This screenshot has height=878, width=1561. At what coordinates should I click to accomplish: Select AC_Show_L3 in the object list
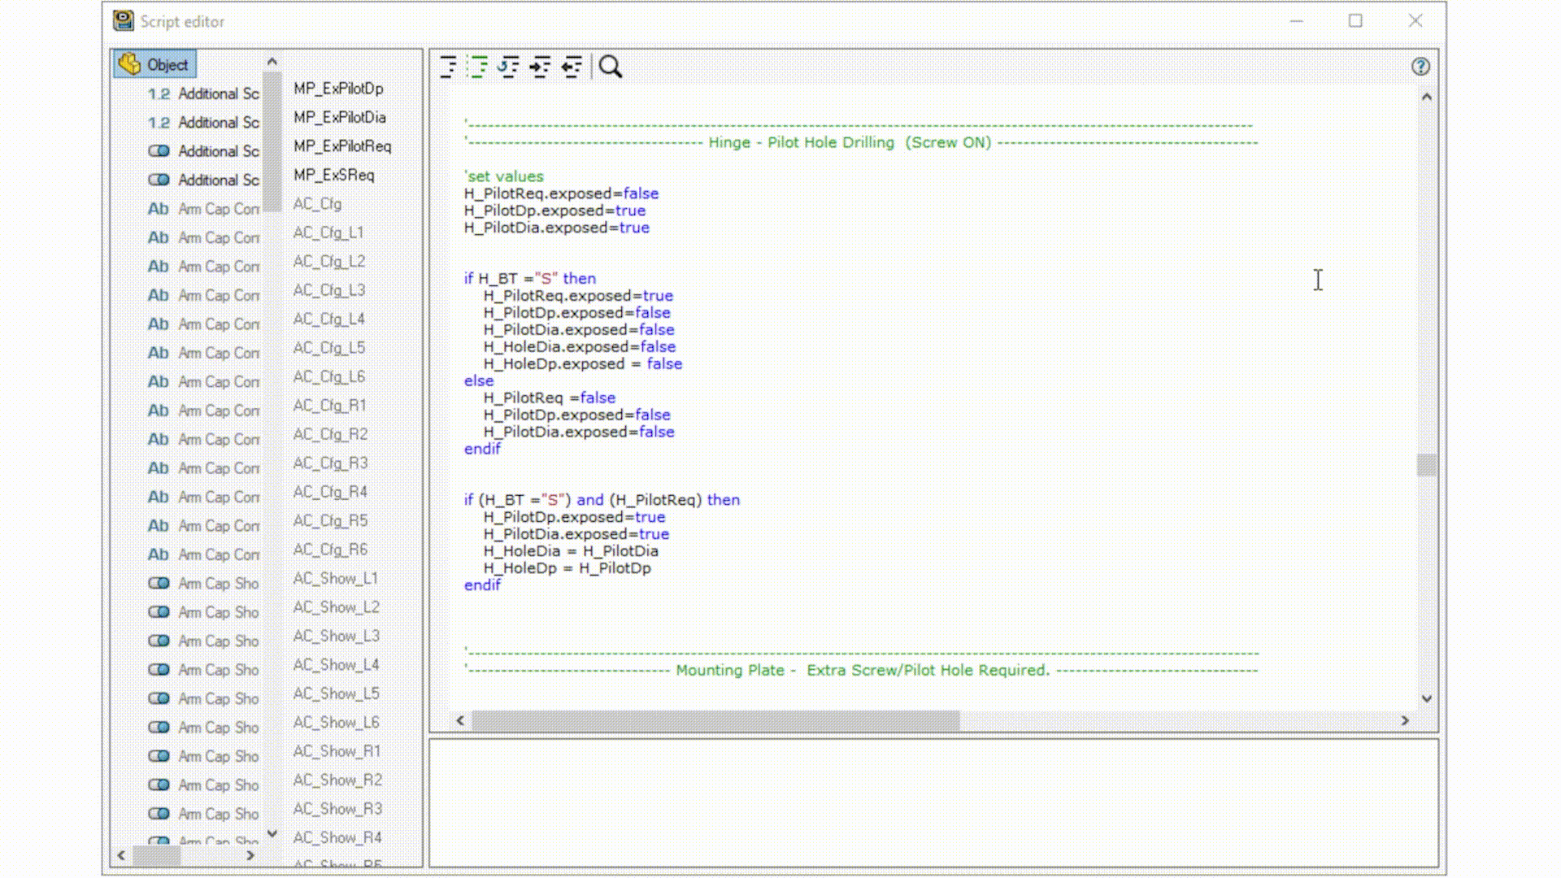[x=337, y=636]
